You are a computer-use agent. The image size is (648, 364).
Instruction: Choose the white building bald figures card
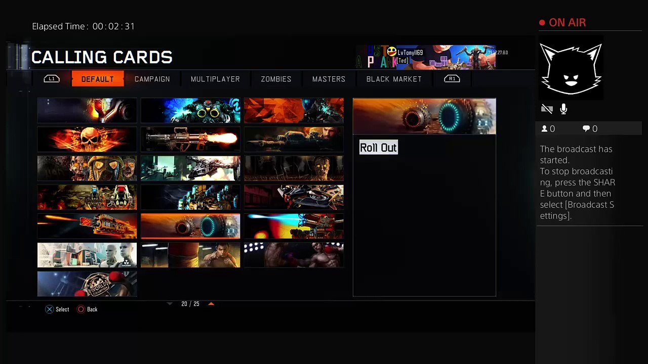(x=87, y=255)
